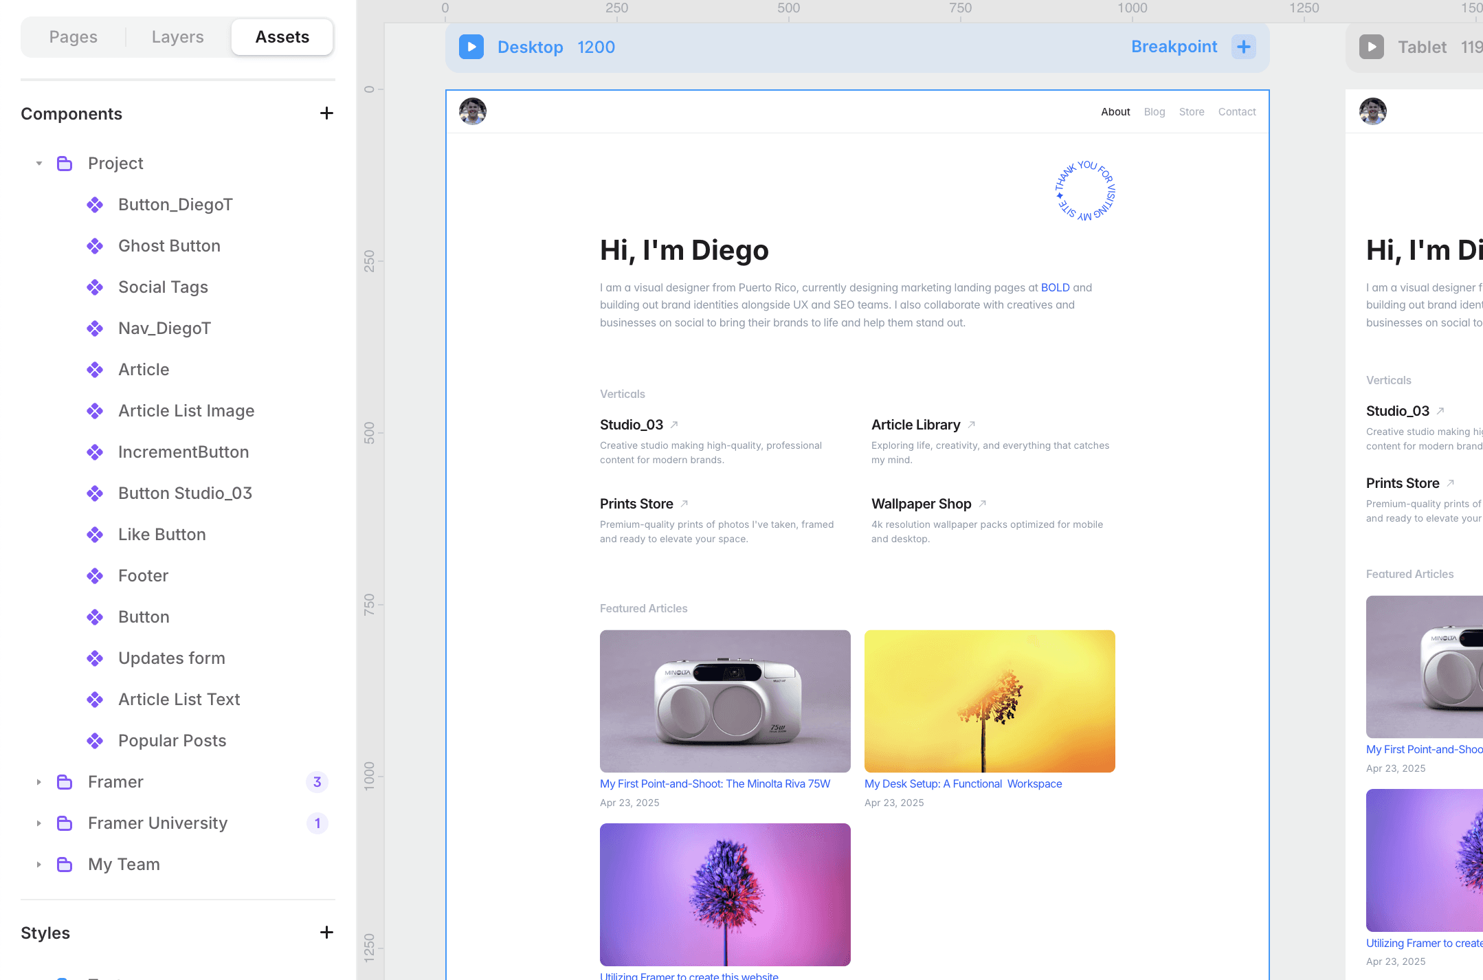The height and width of the screenshot is (980, 1483).
Task: Select the yellow tree article thumbnail
Action: pos(990,701)
